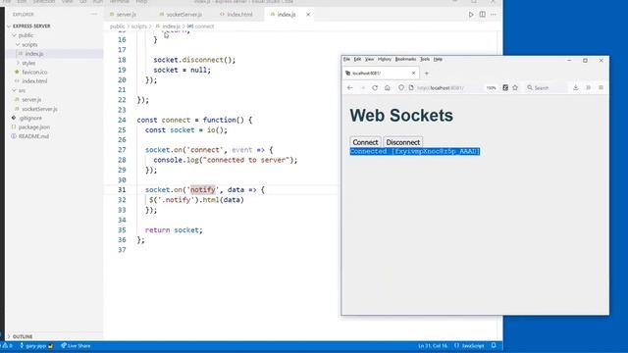
Task: Close the index.js editor tab
Action: coord(308,15)
